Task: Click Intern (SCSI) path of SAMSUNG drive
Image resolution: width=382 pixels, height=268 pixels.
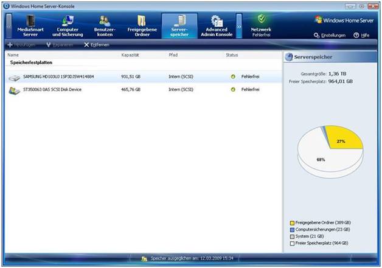Action: click(x=181, y=77)
